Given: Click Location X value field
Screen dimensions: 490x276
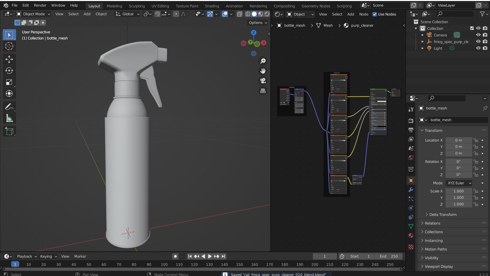Looking at the screenshot, I should [459, 140].
